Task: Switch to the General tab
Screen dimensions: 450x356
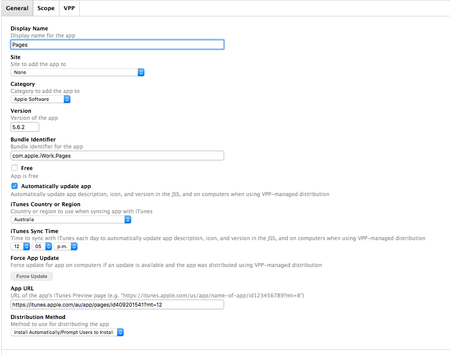Action: click(17, 8)
